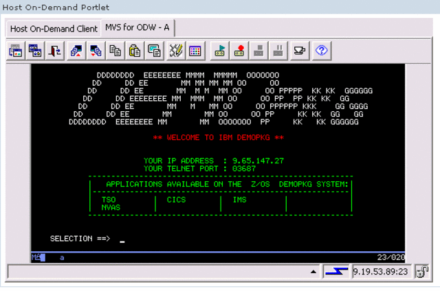This screenshot has height=291, width=440.
Task: Click the jump to next session icon
Action: point(15,51)
